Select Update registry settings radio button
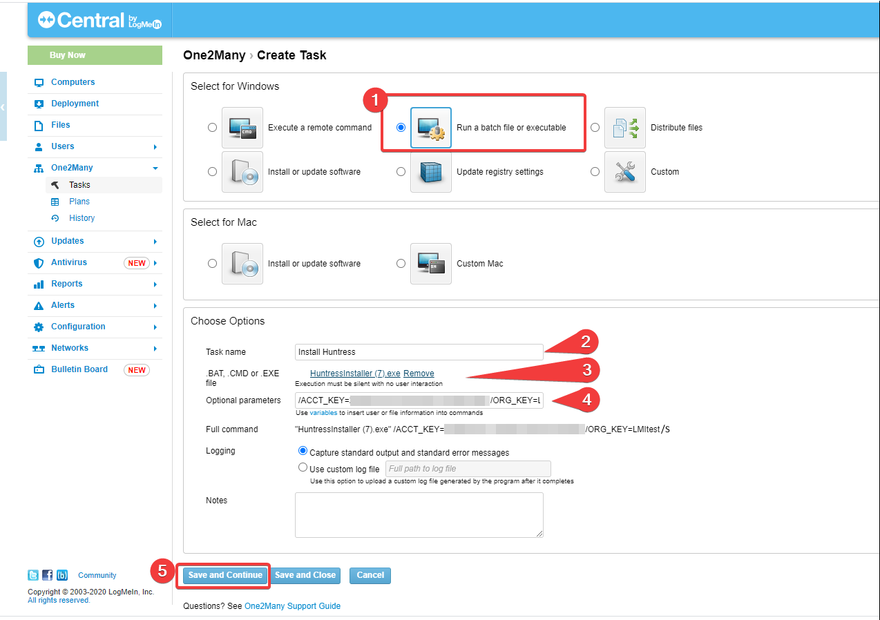Image resolution: width=880 pixels, height=620 pixels. (401, 172)
